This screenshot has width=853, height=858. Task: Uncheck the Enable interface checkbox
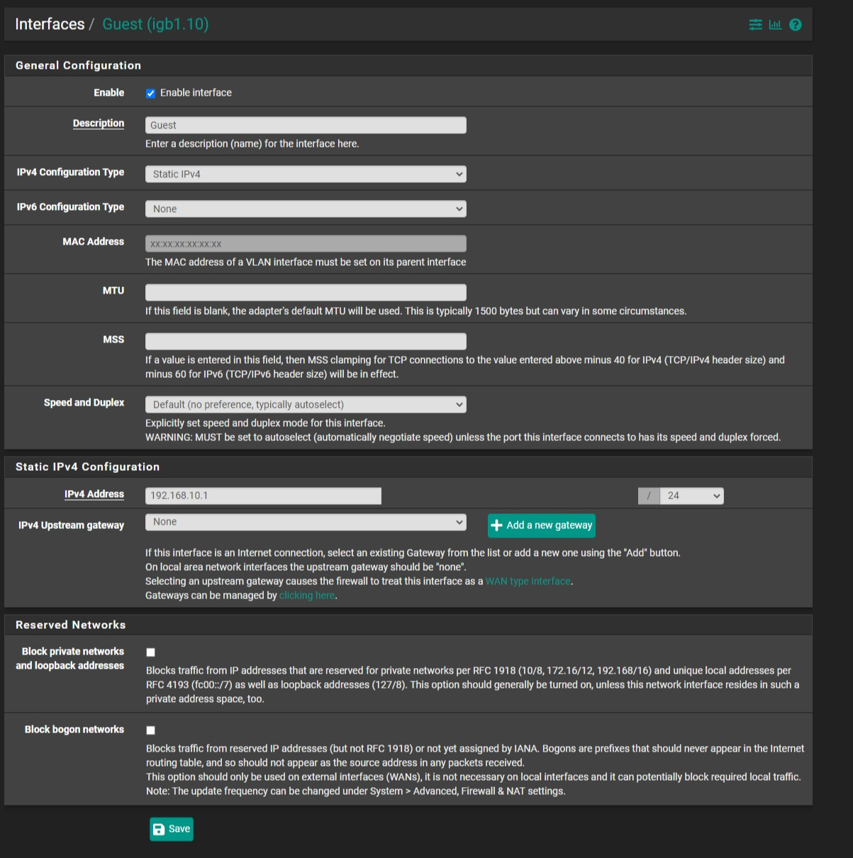point(150,94)
